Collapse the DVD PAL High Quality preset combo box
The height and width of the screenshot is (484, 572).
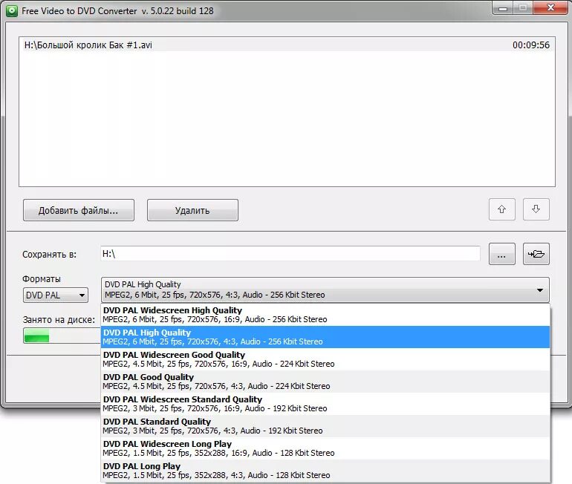click(325, 290)
